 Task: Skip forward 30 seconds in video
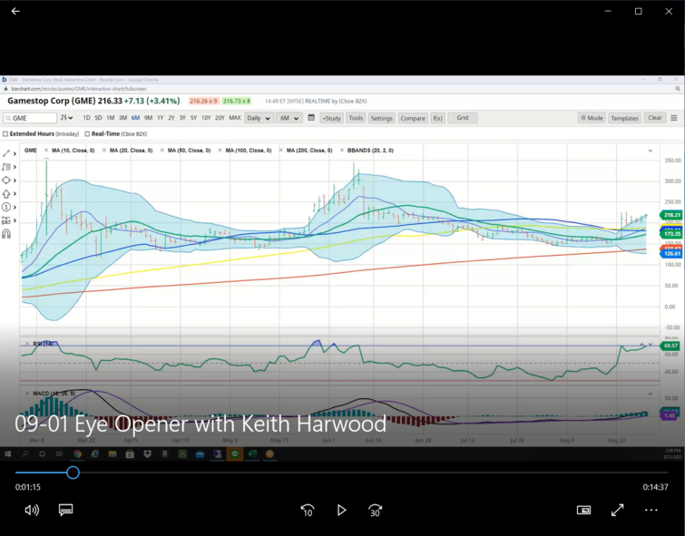(375, 511)
